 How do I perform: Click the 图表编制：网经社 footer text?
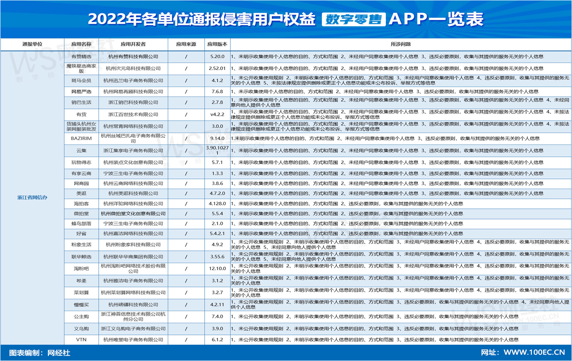coord(40,353)
